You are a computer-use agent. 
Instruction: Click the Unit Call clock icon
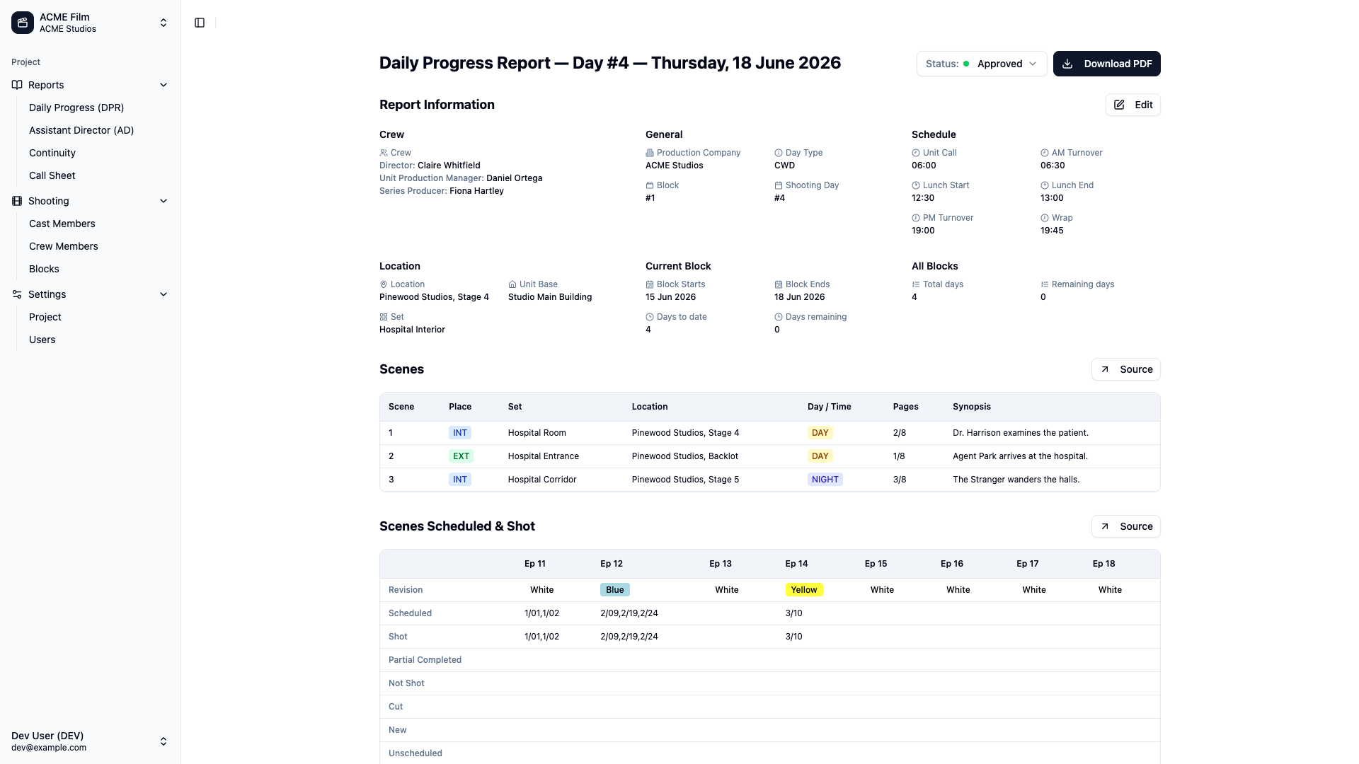(916, 153)
